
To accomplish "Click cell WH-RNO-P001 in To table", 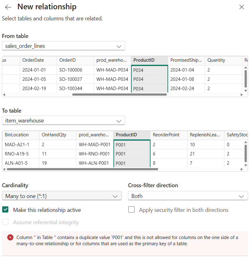I will (x=95, y=154).
